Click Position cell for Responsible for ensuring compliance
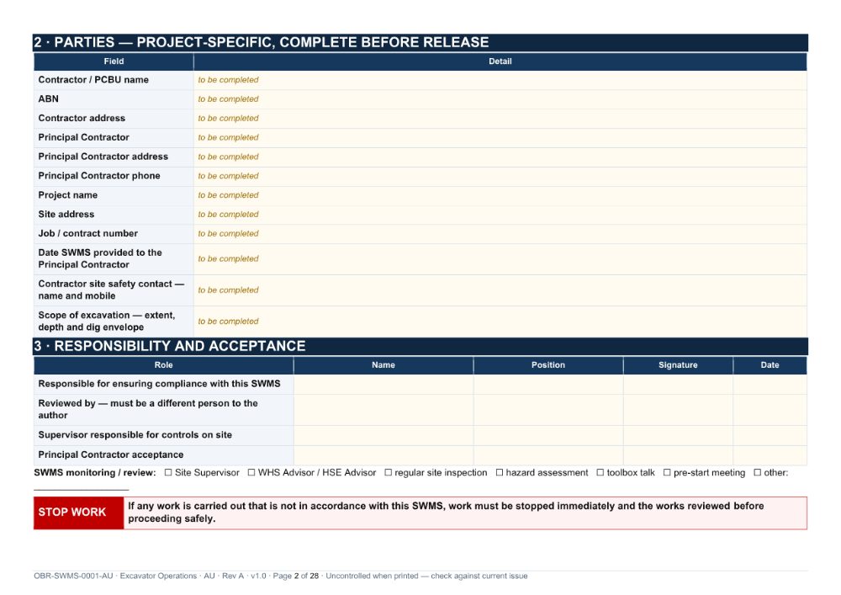 (548, 384)
